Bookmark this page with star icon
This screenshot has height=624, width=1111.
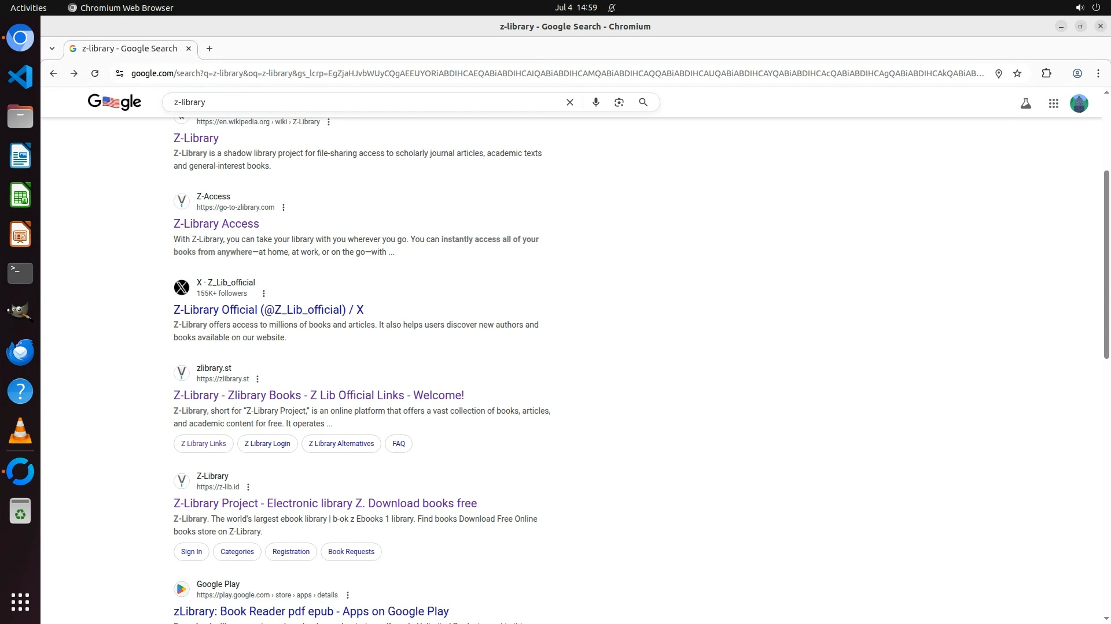point(1017,73)
